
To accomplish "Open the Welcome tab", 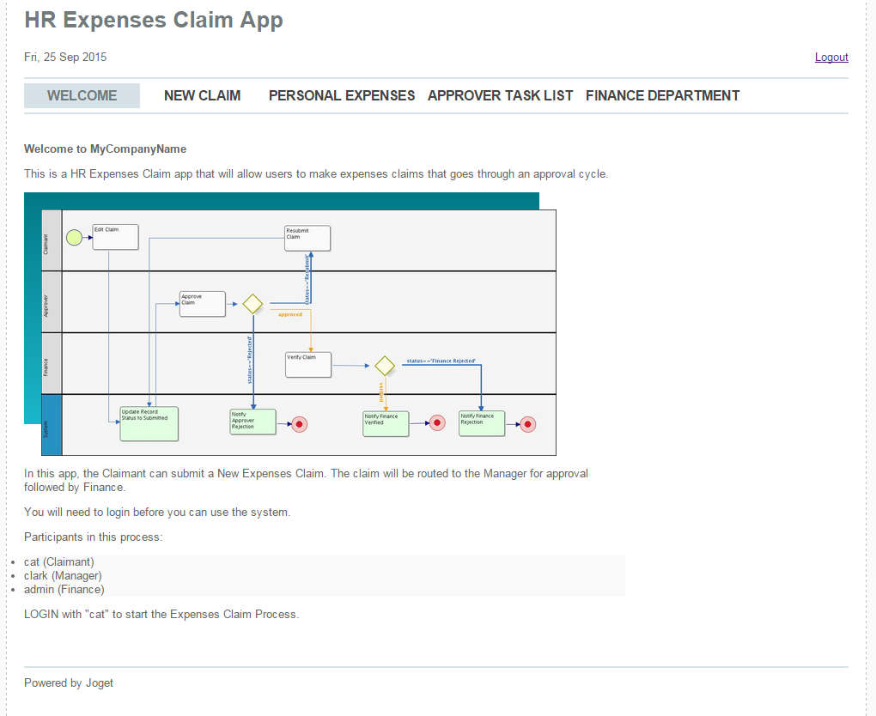I will [x=82, y=96].
